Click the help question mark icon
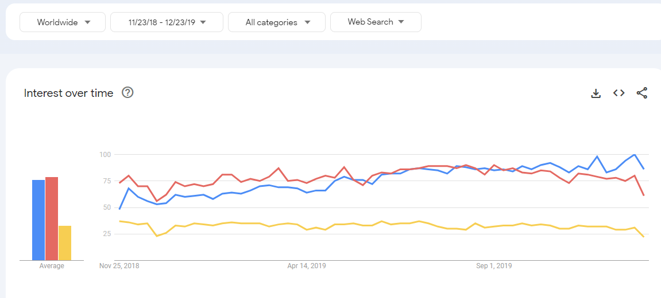This screenshot has height=298, width=661. pos(127,92)
